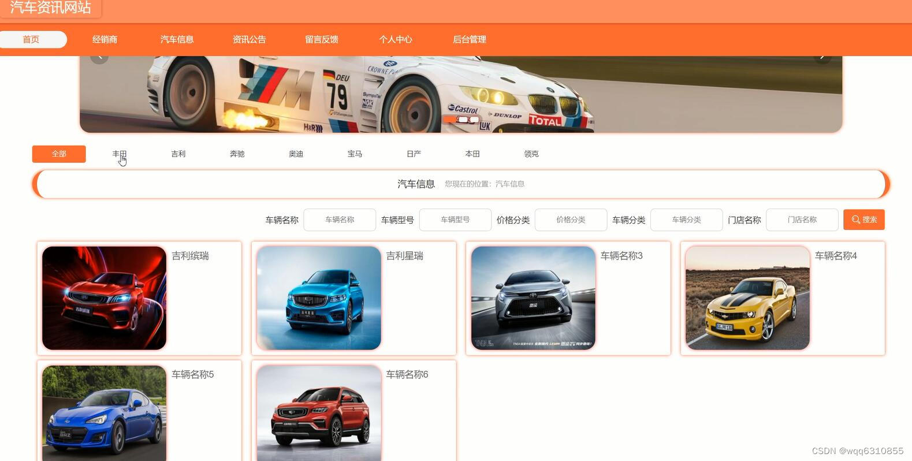Select 留言反馈 in the top menu
The height and width of the screenshot is (461, 912).
tap(322, 39)
